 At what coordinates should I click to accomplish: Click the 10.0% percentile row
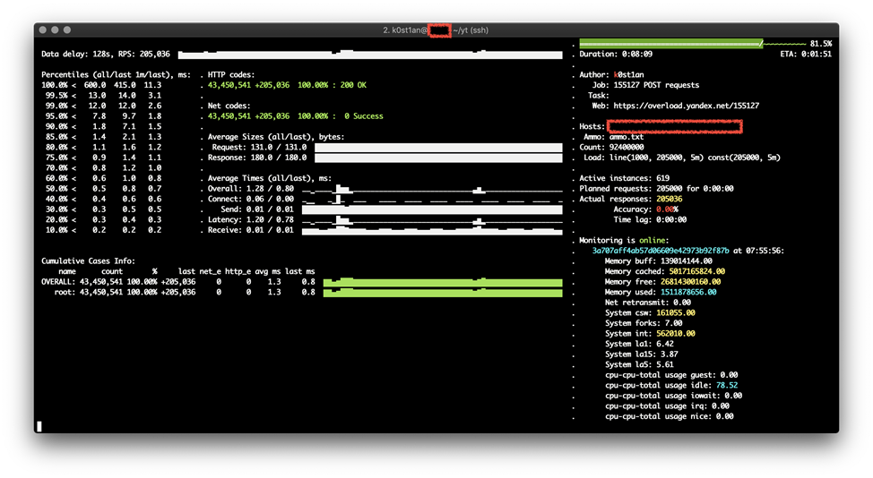click(104, 230)
